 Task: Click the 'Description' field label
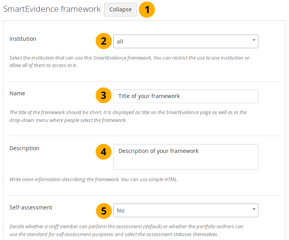point(24,148)
